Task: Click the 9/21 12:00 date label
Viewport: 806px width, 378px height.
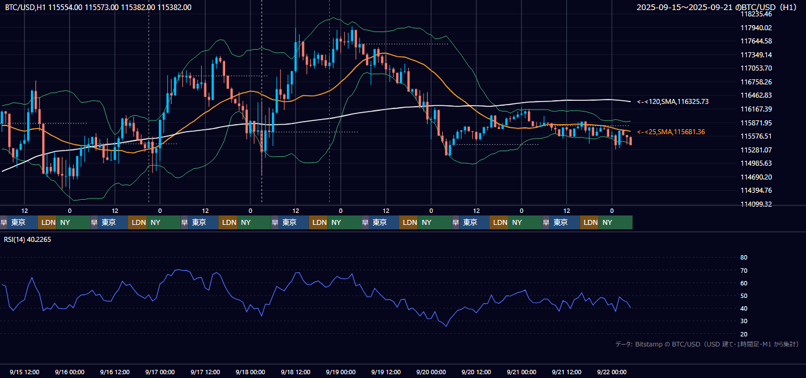Action: 567,372
